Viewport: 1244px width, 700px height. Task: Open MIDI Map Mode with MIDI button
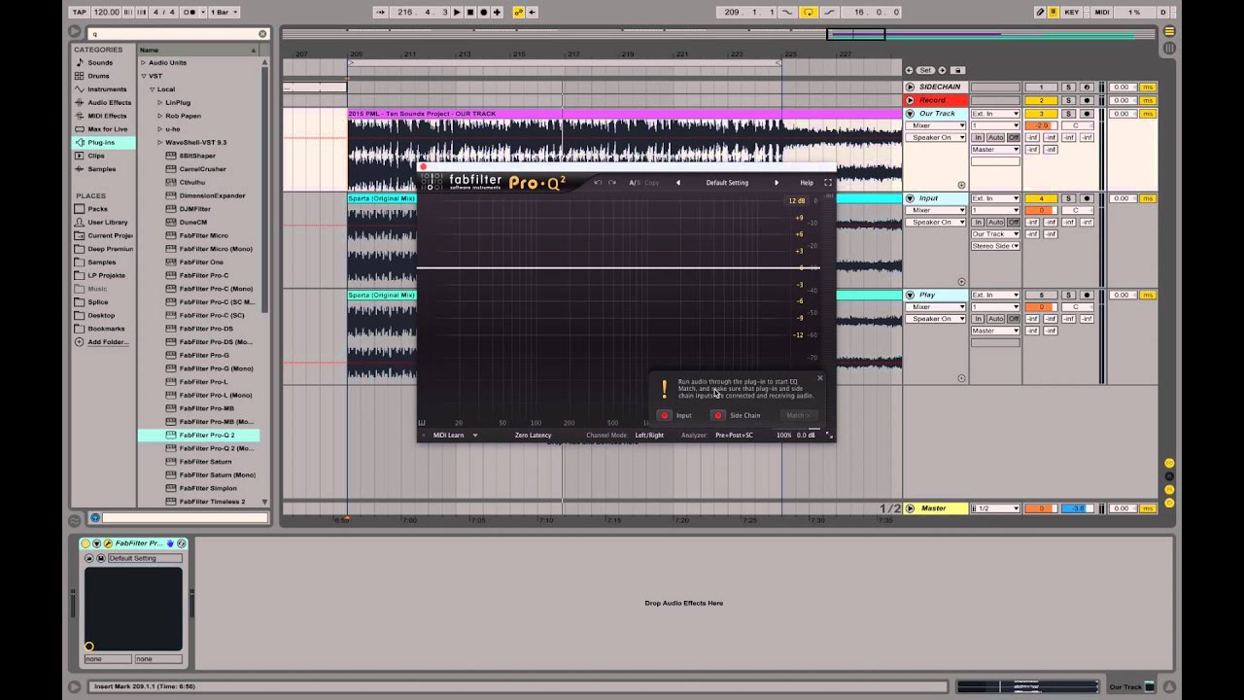point(1101,12)
